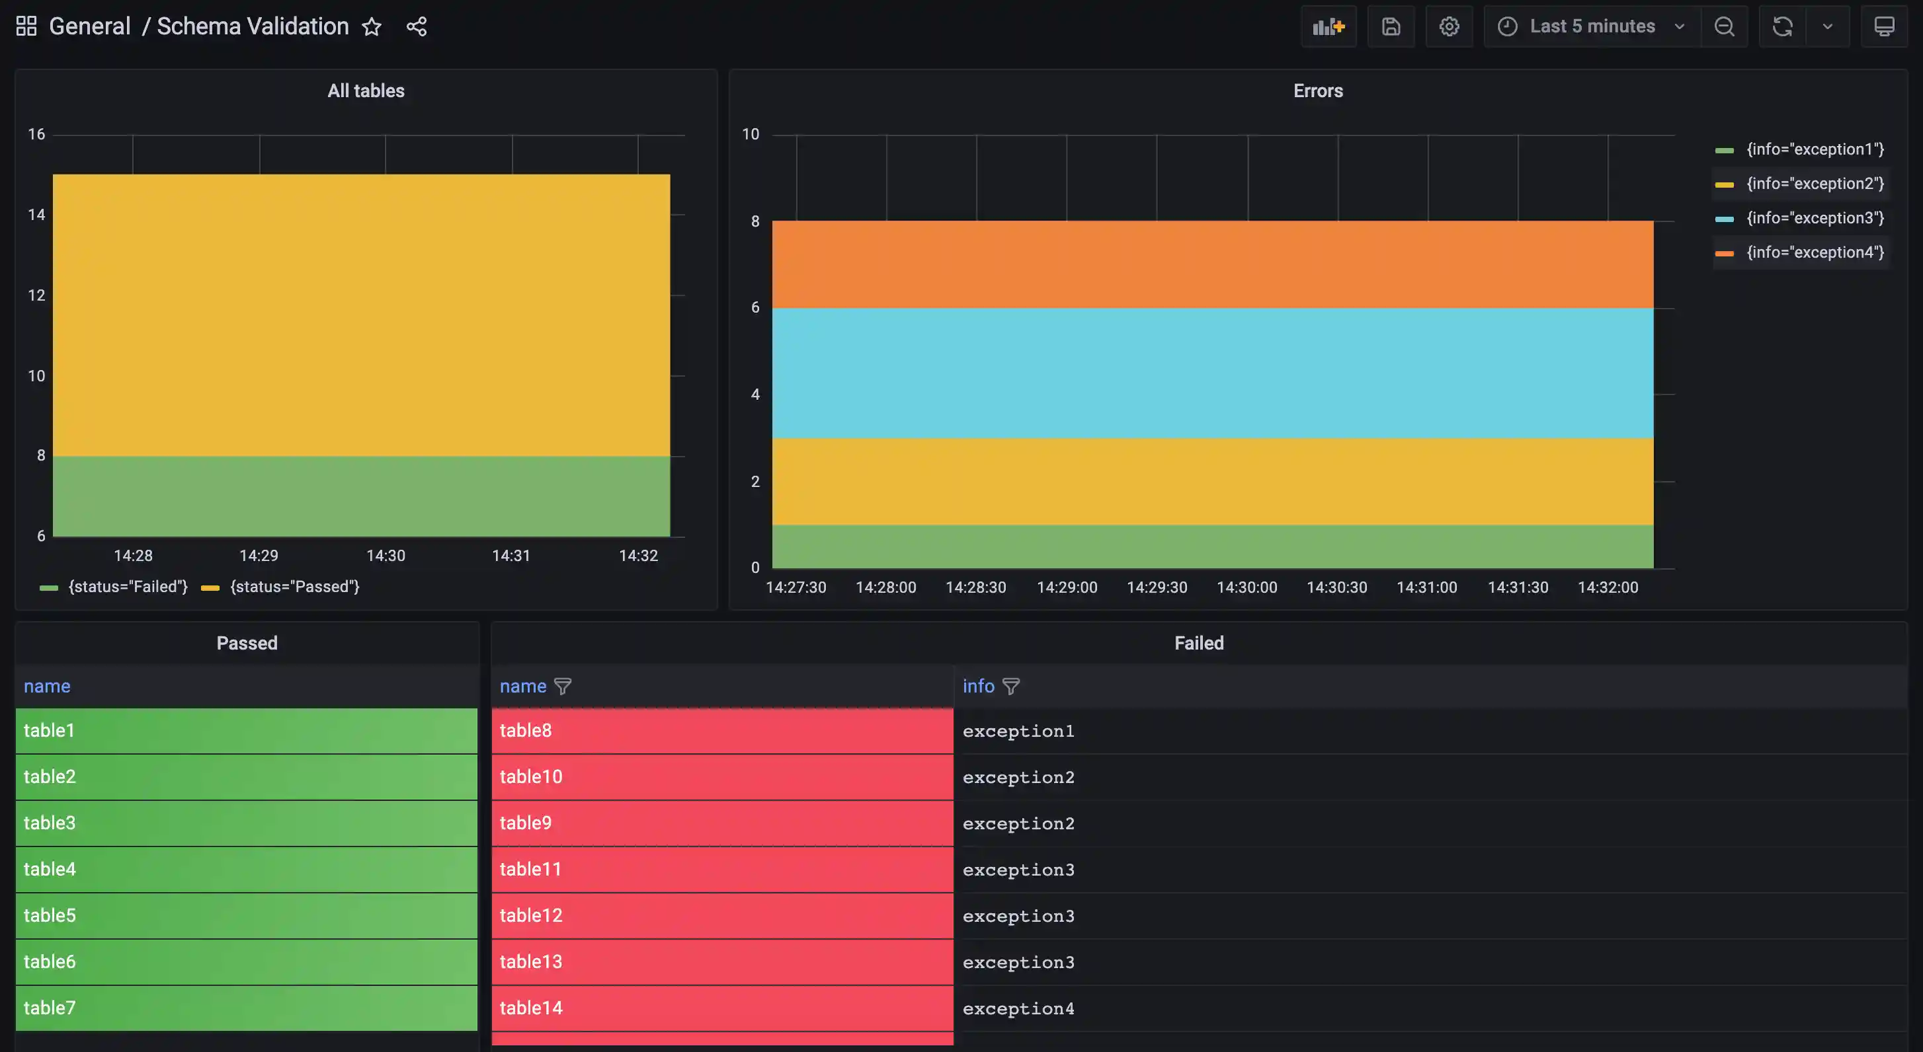Viewport: 1923px width, 1052px height.
Task: Click the Add panel icon
Action: coord(1328,27)
